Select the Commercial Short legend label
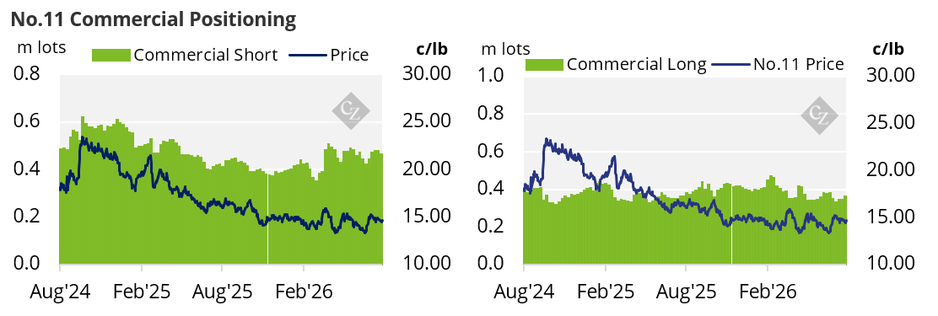Image resolution: width=938 pixels, height=316 pixels. [x=206, y=55]
